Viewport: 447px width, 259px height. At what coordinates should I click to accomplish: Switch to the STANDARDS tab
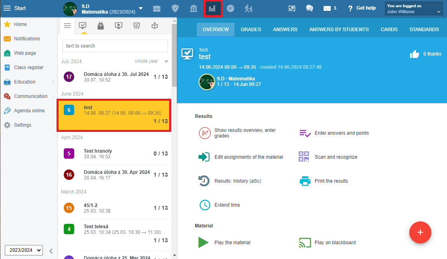pyautogui.click(x=424, y=30)
